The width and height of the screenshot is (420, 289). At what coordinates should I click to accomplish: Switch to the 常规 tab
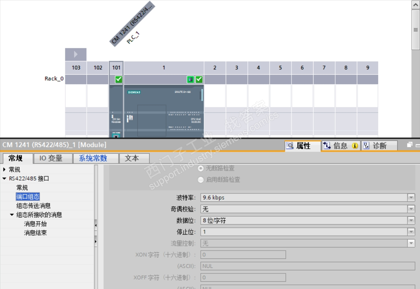tap(18, 158)
